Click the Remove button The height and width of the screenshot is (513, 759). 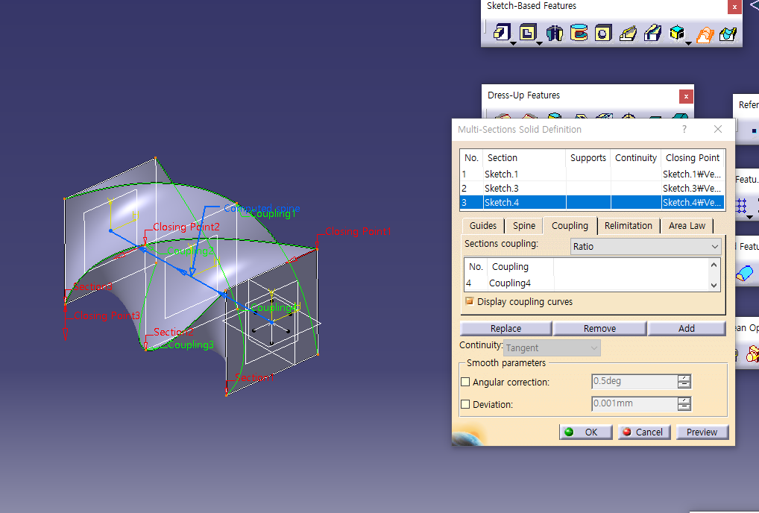click(599, 328)
